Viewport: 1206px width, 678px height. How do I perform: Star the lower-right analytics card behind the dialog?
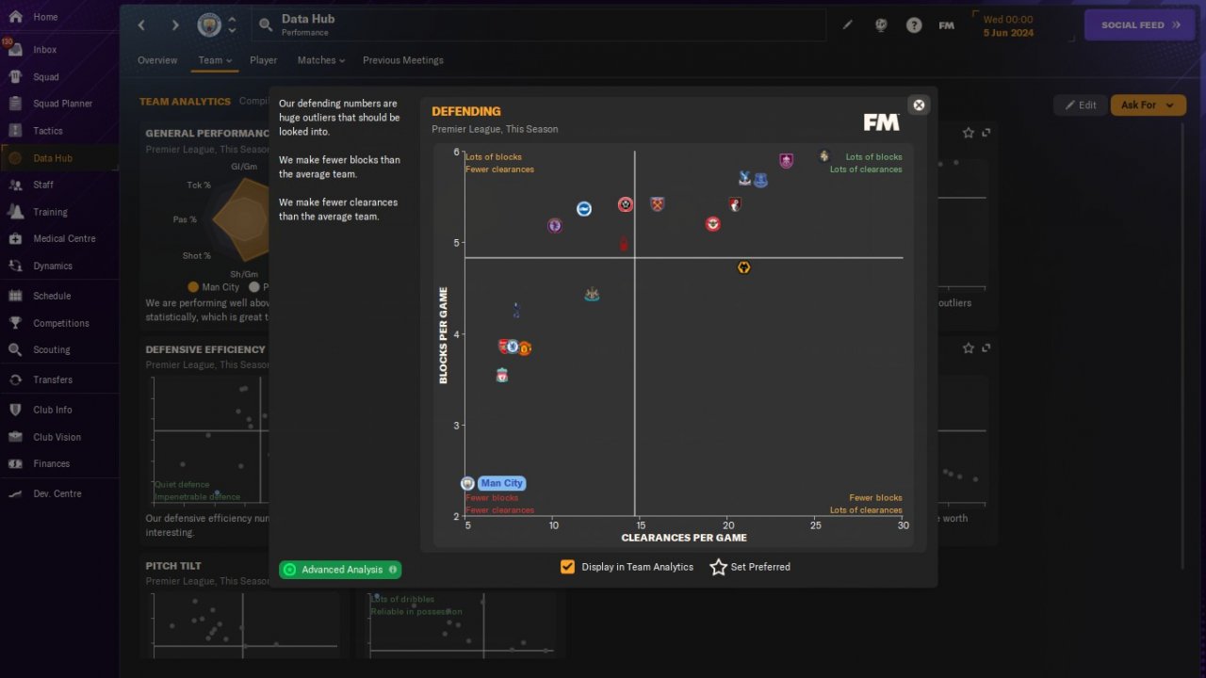pos(969,347)
